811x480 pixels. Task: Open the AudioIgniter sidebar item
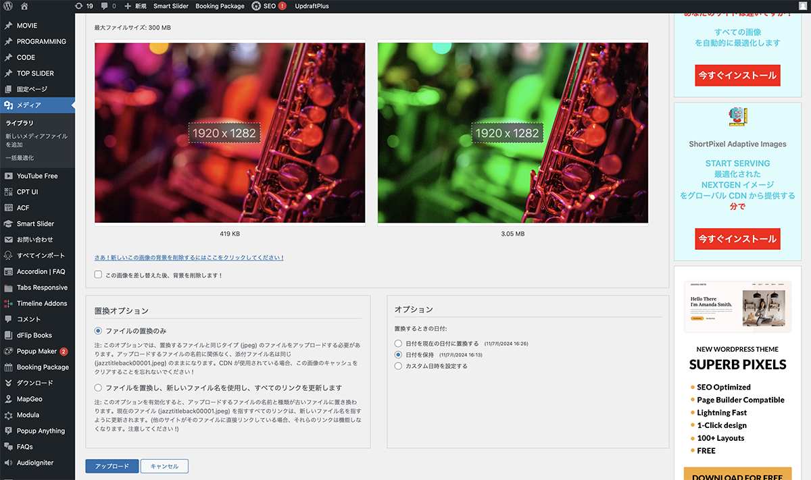(34, 463)
